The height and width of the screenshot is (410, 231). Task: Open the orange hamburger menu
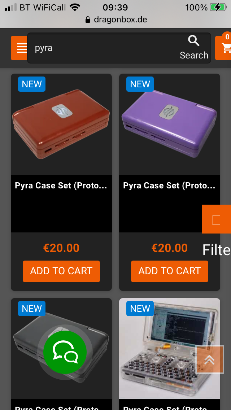19,48
